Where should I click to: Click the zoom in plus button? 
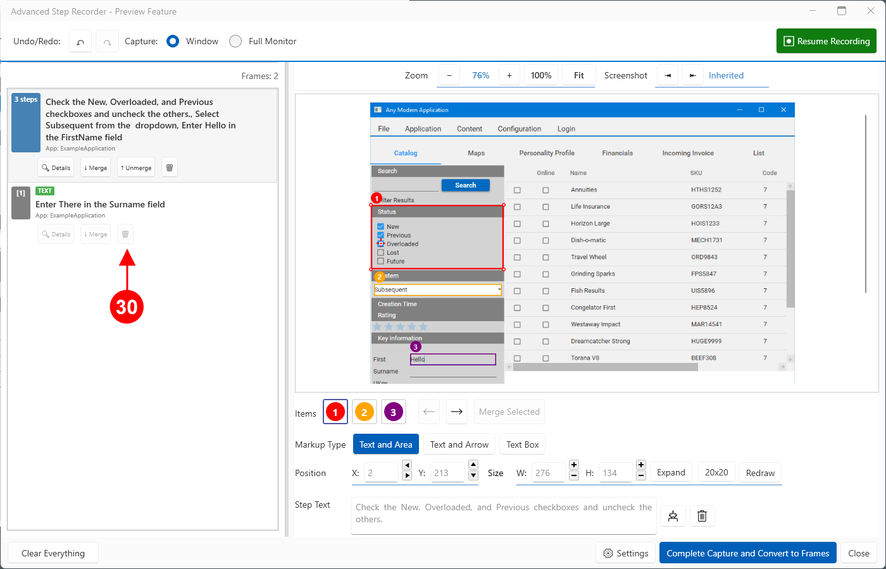(509, 75)
